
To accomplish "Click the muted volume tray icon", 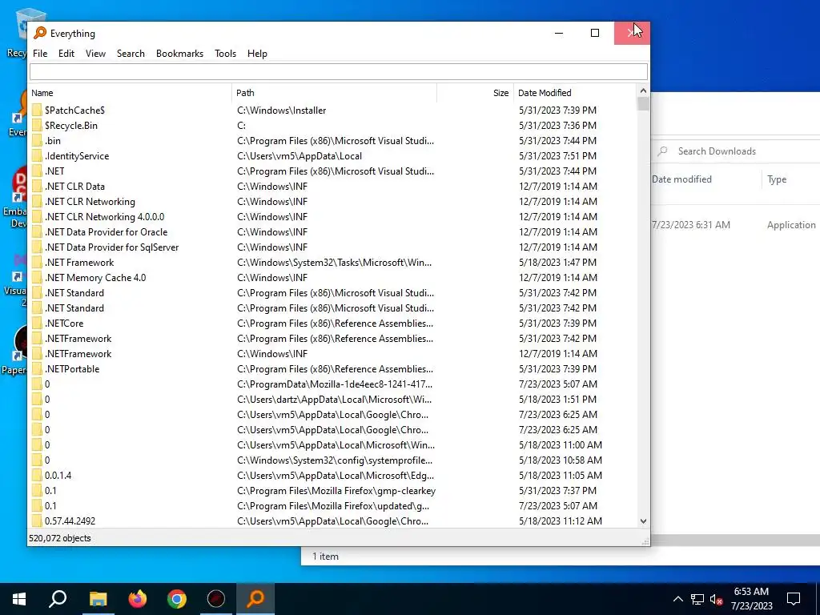I will tap(716, 599).
